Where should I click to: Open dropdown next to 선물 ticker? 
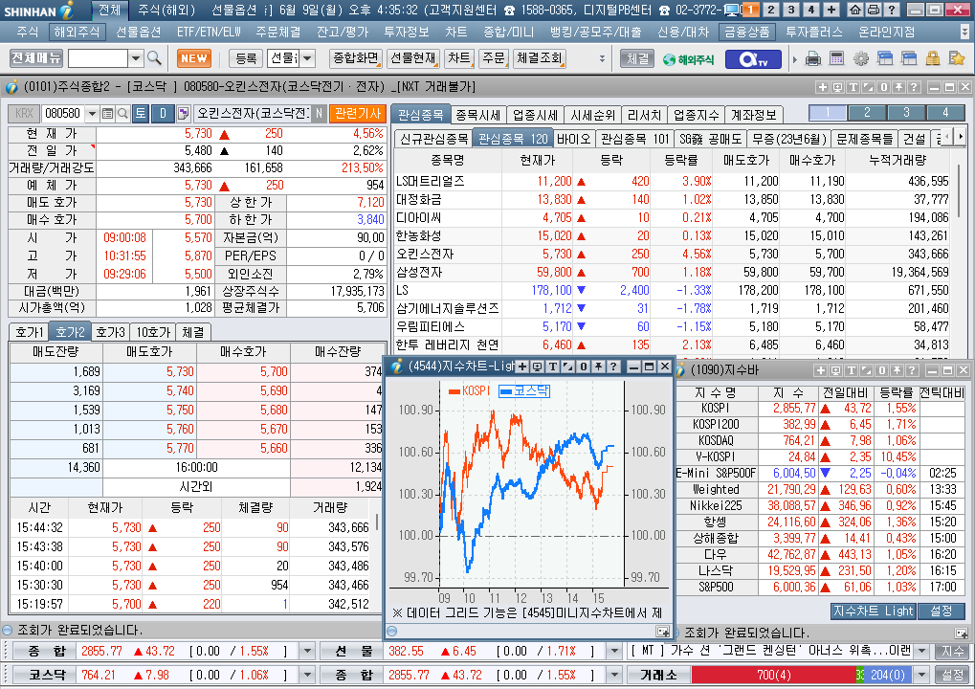tap(613, 651)
